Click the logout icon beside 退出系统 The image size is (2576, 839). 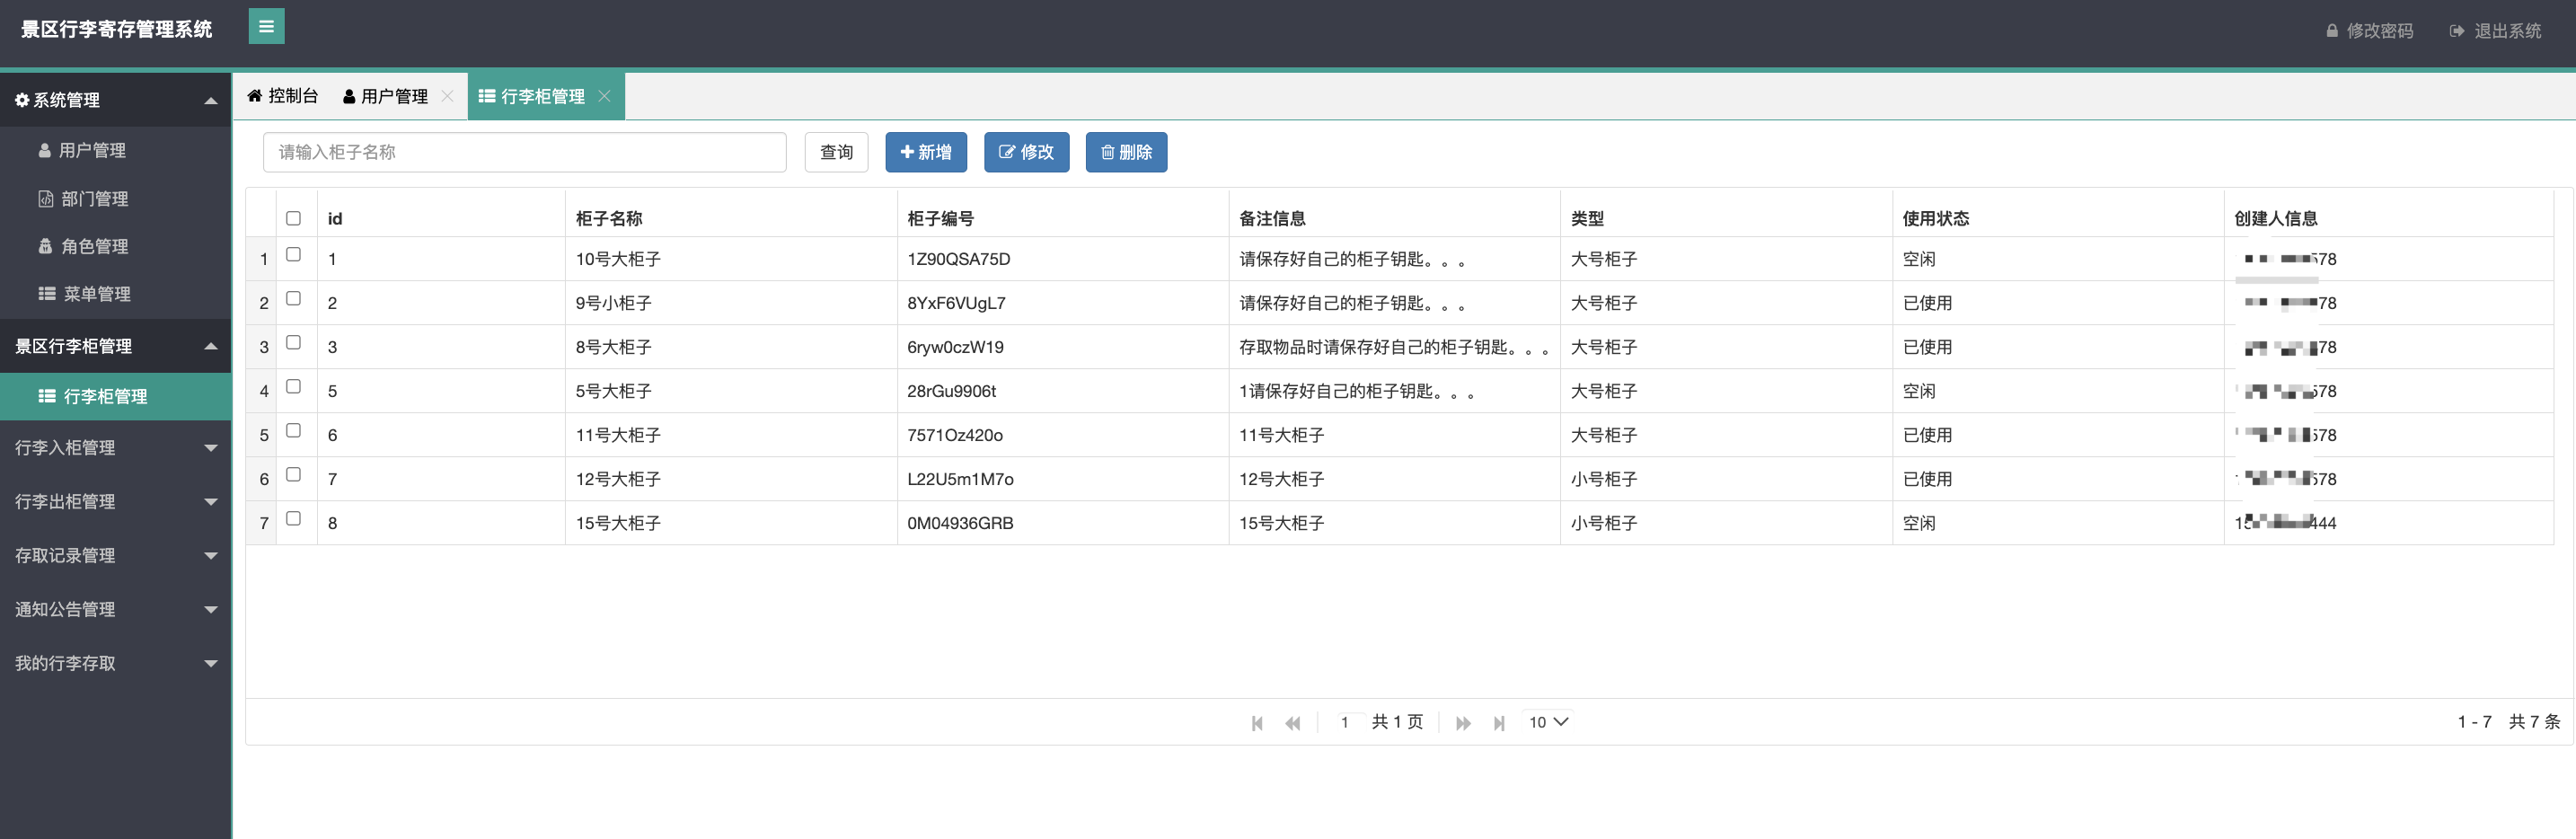(x=2456, y=31)
